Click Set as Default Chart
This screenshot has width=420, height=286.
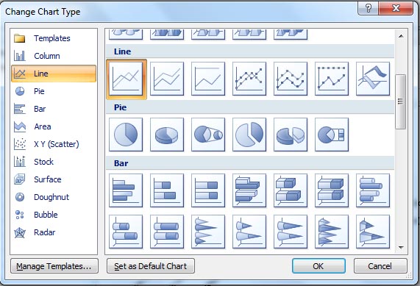(151, 266)
